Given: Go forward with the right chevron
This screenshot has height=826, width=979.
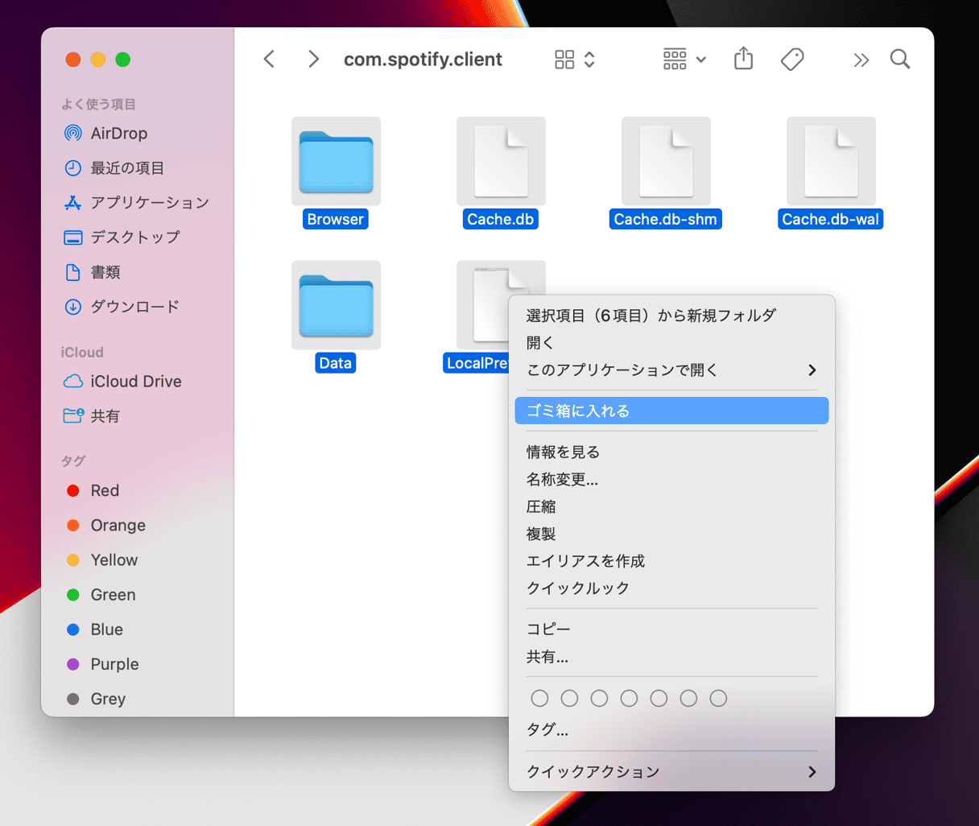Looking at the screenshot, I should 313,59.
